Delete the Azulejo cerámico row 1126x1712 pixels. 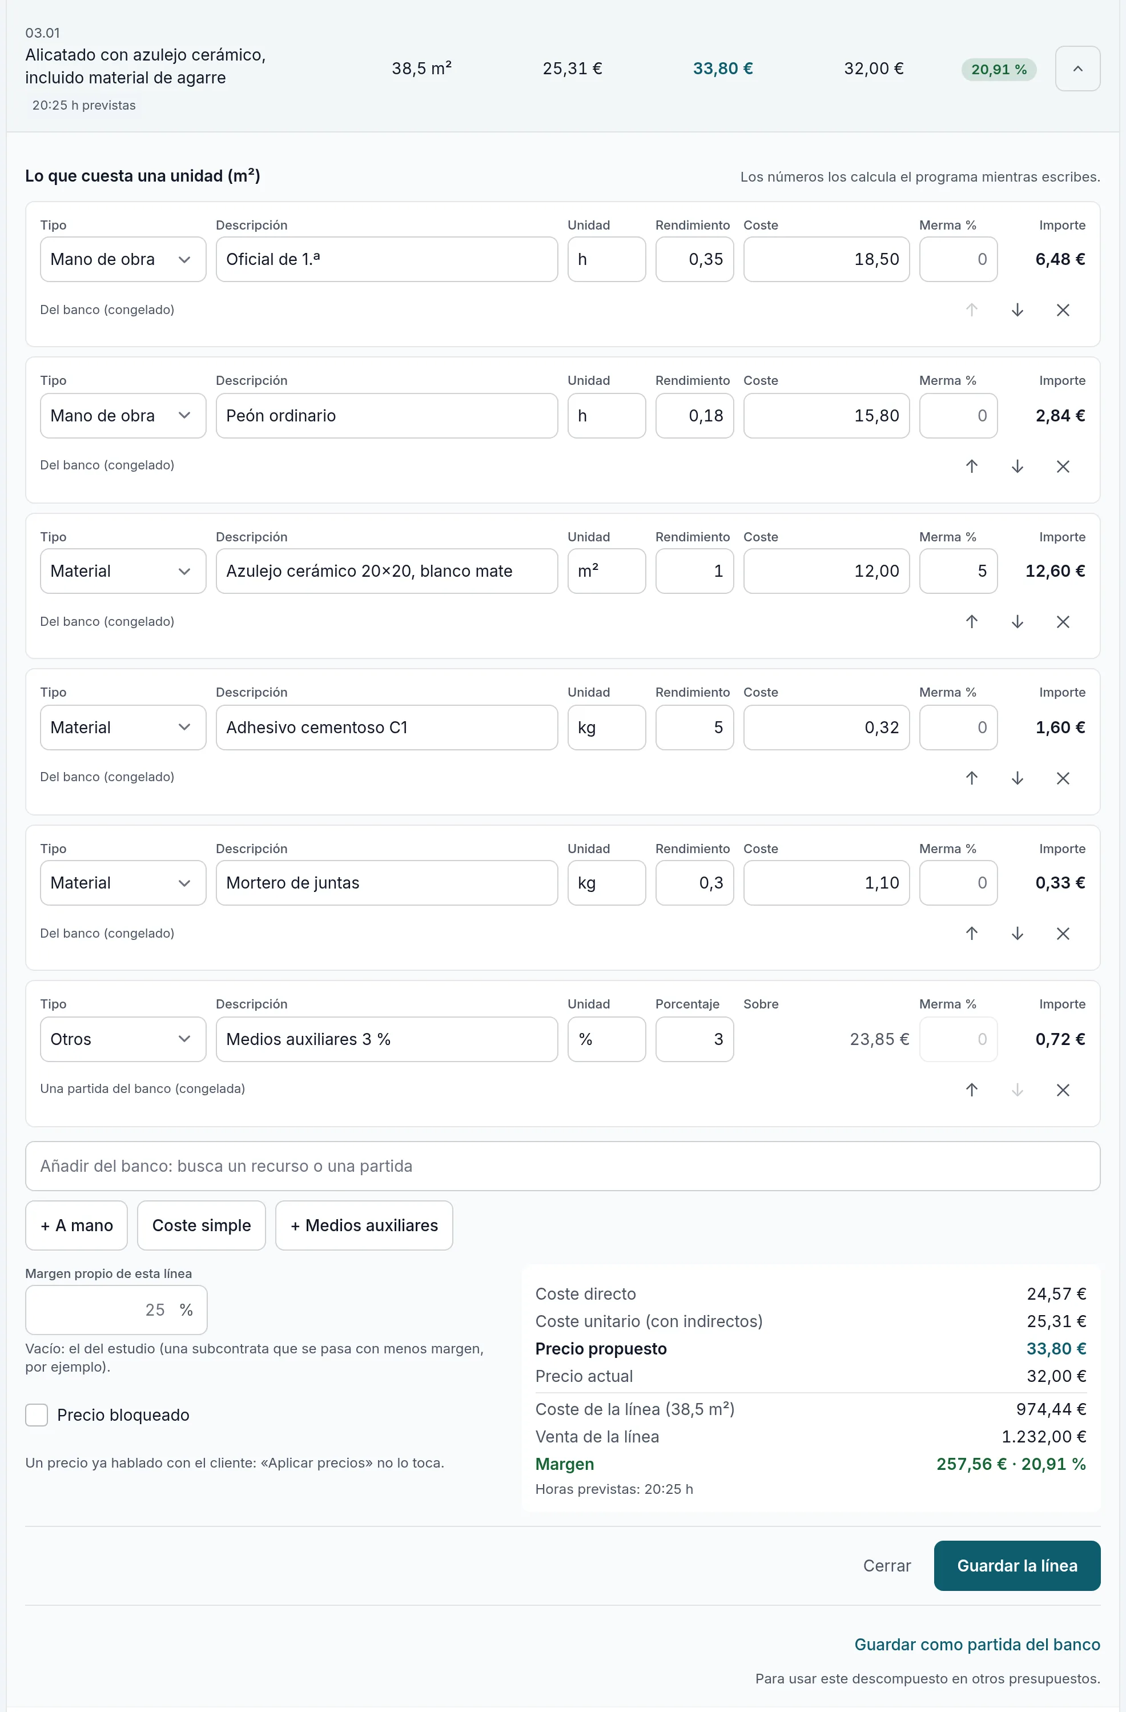tap(1063, 621)
